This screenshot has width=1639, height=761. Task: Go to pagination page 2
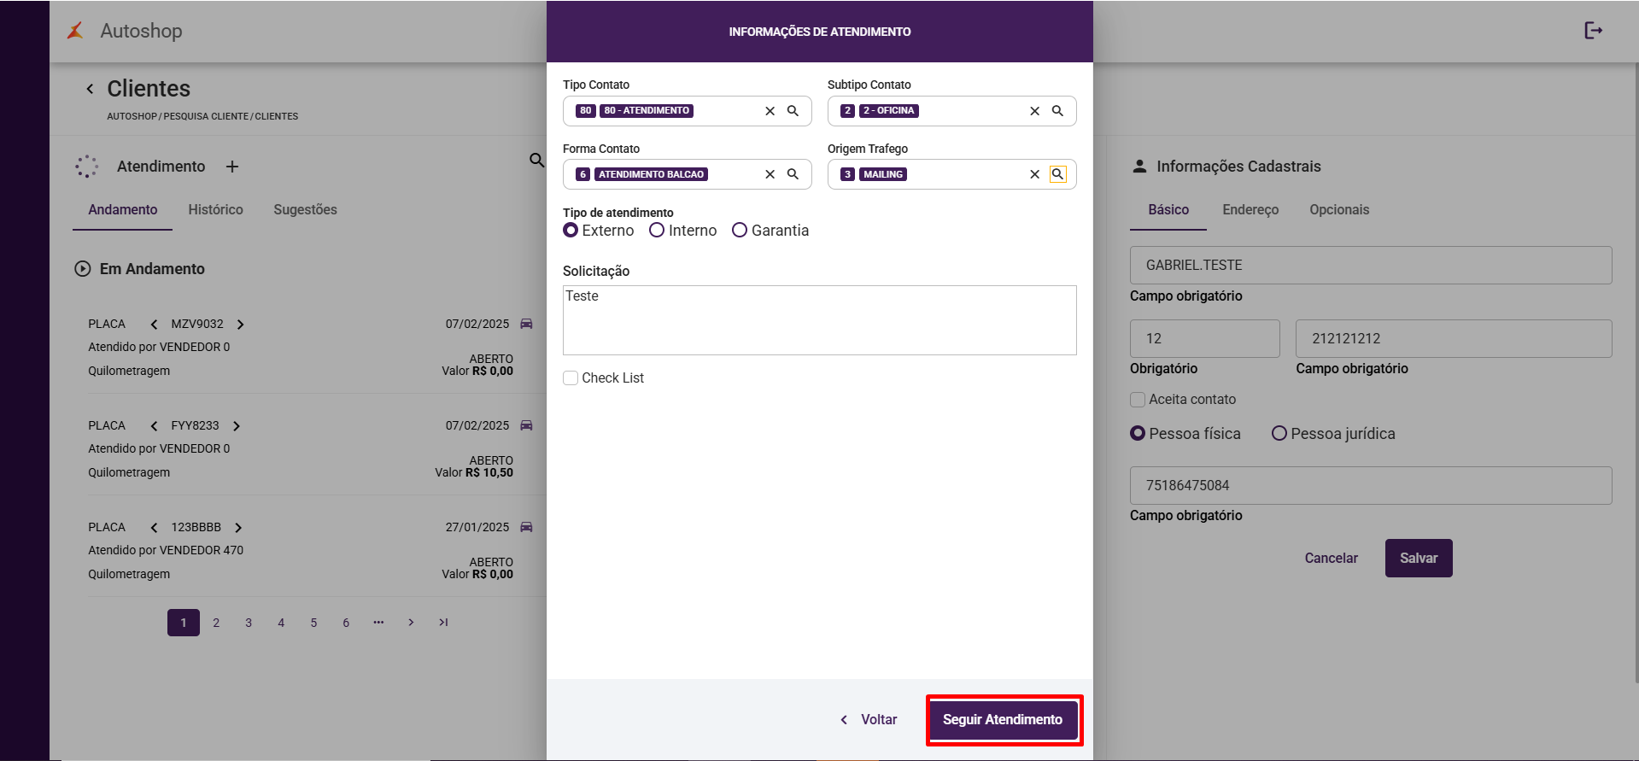coord(216,623)
